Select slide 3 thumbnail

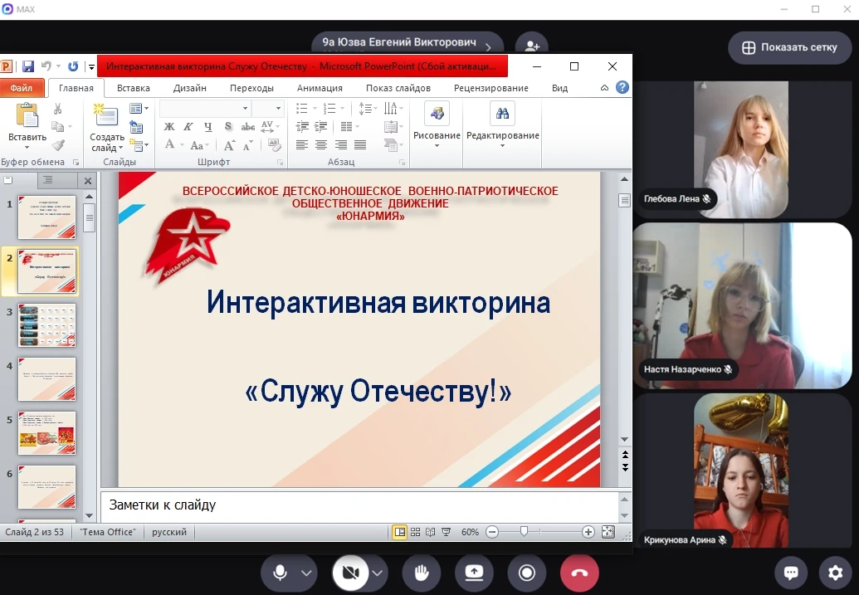[46, 325]
